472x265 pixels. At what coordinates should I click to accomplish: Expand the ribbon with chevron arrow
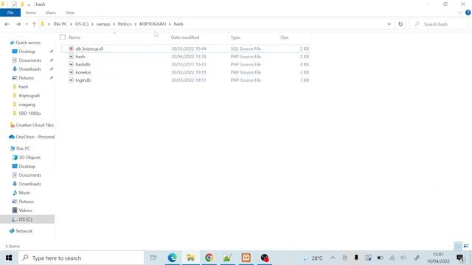[x=459, y=13]
